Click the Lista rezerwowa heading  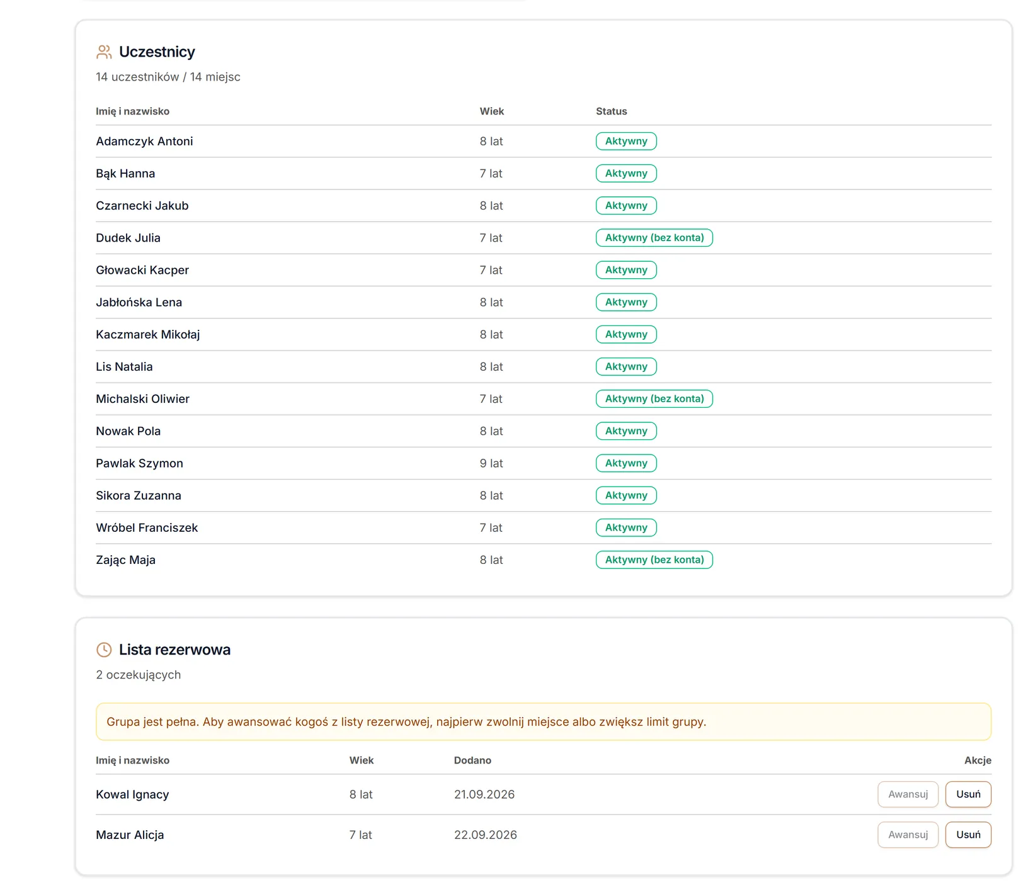174,650
